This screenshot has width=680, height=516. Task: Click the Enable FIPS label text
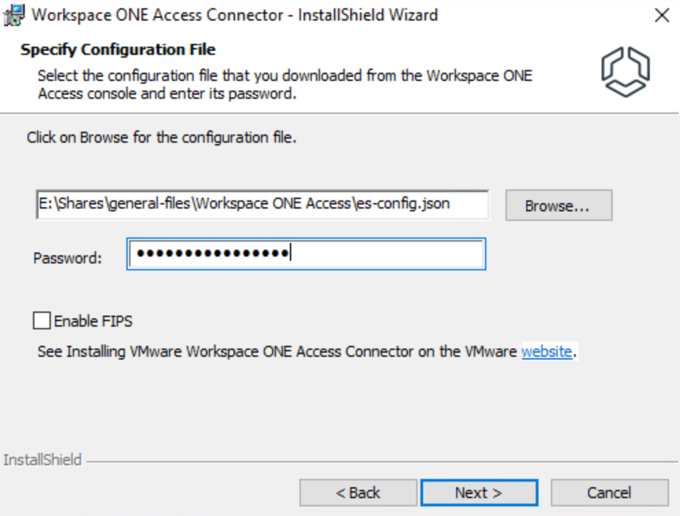[93, 320]
